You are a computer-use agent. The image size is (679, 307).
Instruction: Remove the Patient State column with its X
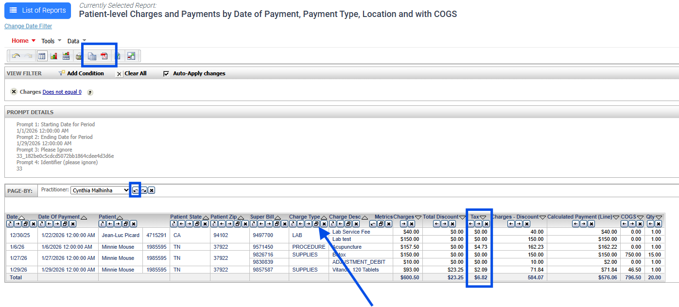[205, 224]
